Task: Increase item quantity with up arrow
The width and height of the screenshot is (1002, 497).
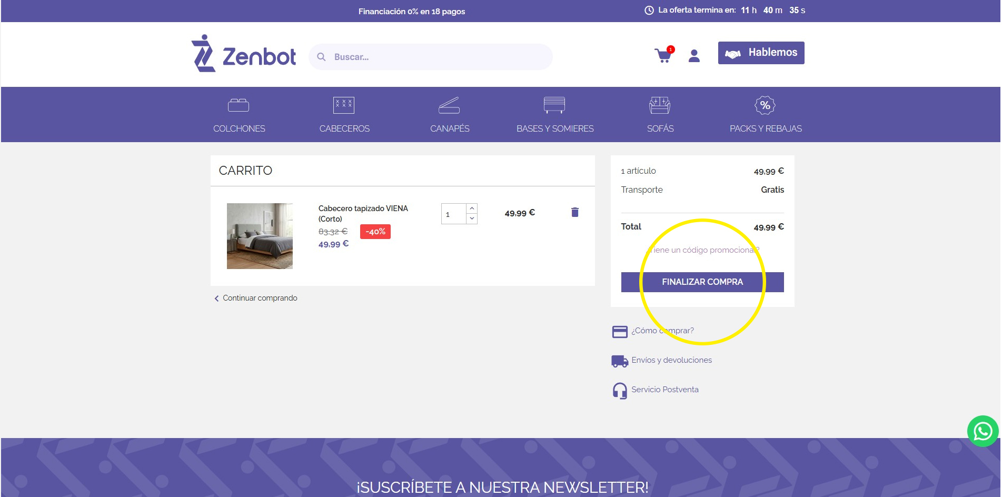Action: pos(472,208)
